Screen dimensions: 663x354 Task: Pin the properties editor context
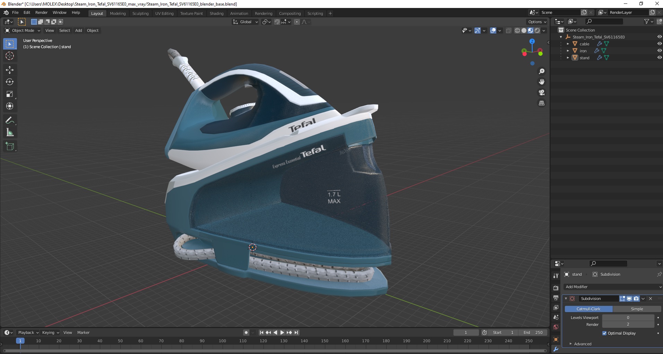coord(659,274)
